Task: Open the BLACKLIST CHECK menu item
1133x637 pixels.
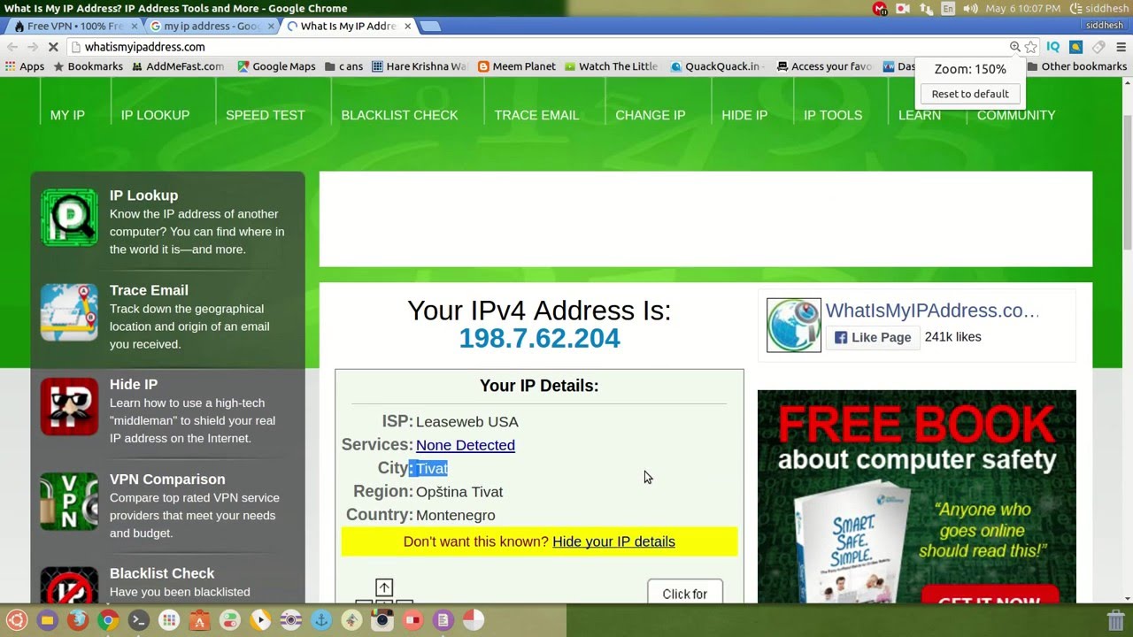Action: [399, 115]
